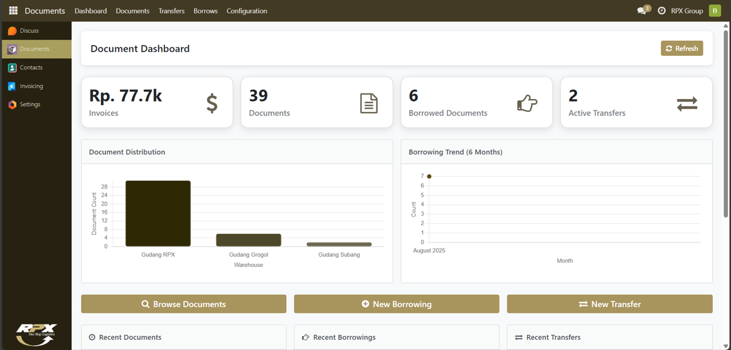Image resolution: width=731 pixels, height=350 pixels.
Task: Click the Gudang RPX chart bar
Action: pyautogui.click(x=158, y=213)
